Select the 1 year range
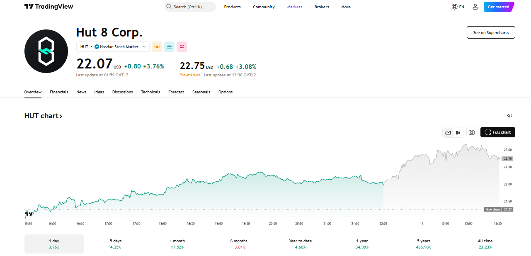This screenshot has width=531, height=256. tap(362, 244)
